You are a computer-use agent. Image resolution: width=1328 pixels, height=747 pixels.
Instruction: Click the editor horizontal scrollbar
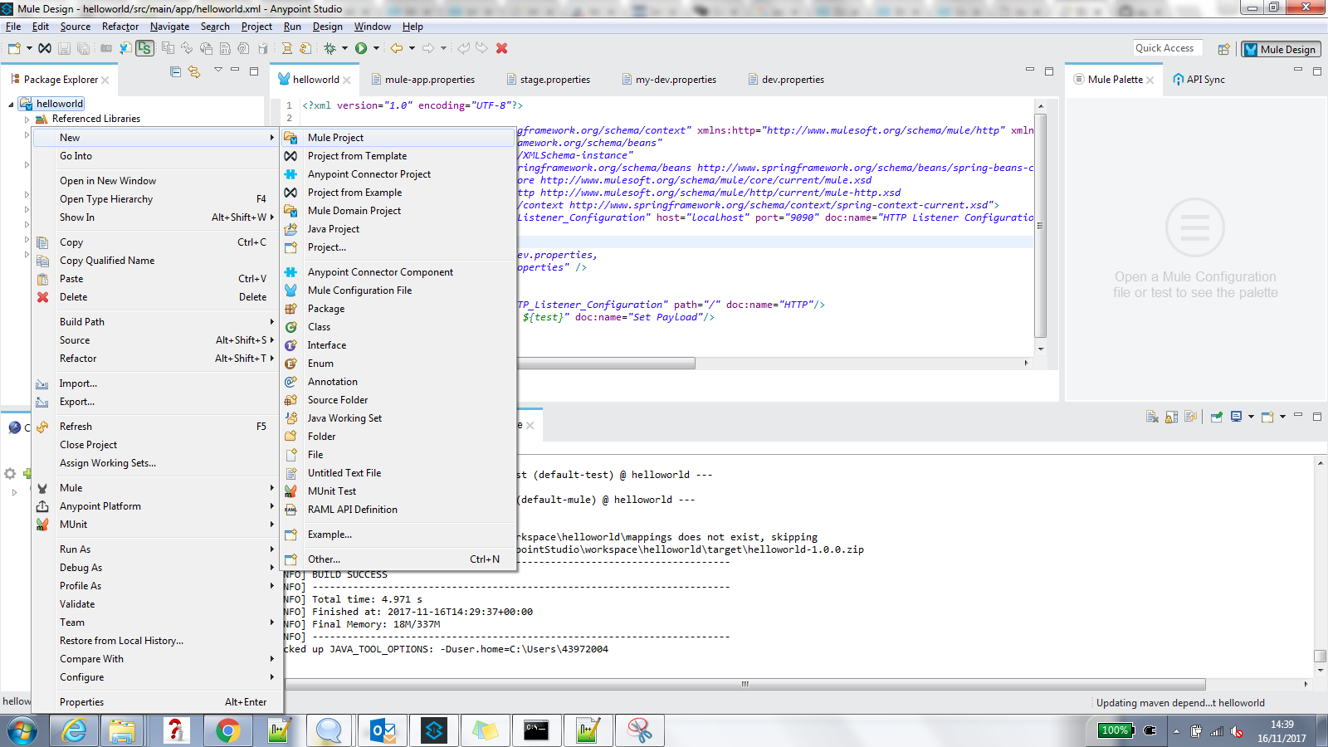pyautogui.click(x=606, y=363)
